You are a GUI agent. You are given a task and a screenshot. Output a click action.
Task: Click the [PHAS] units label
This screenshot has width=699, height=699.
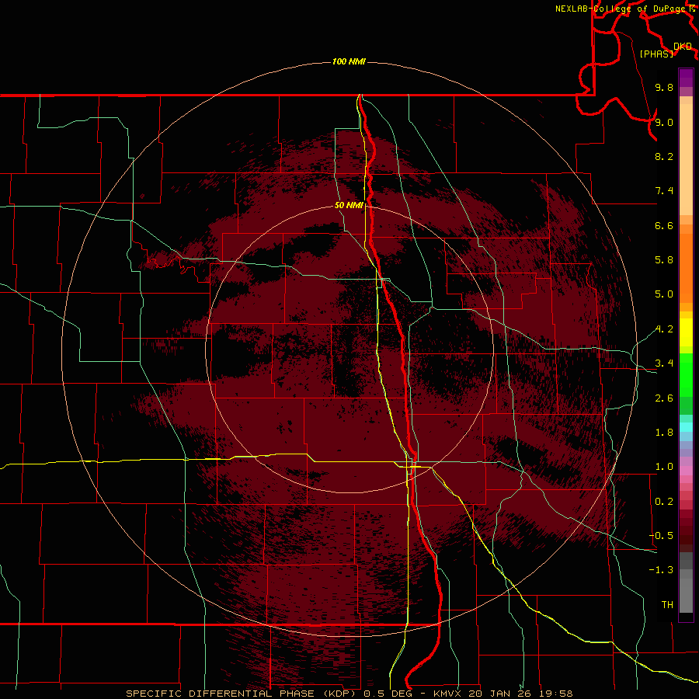(656, 54)
